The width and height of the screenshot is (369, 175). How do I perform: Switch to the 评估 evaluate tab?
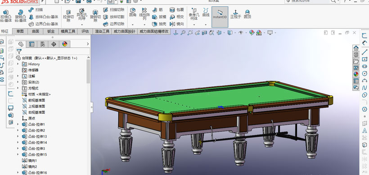coord(85,31)
